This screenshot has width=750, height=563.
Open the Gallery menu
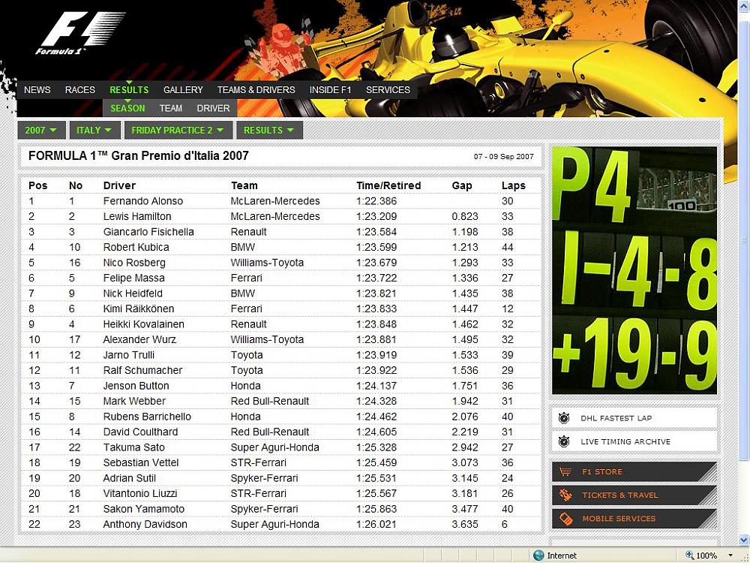click(x=183, y=90)
